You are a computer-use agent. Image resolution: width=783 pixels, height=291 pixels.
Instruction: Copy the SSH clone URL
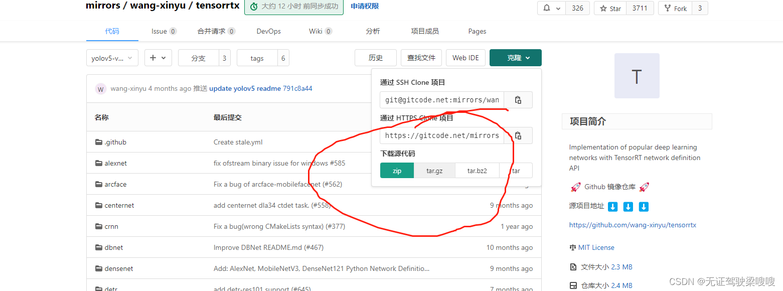(518, 100)
